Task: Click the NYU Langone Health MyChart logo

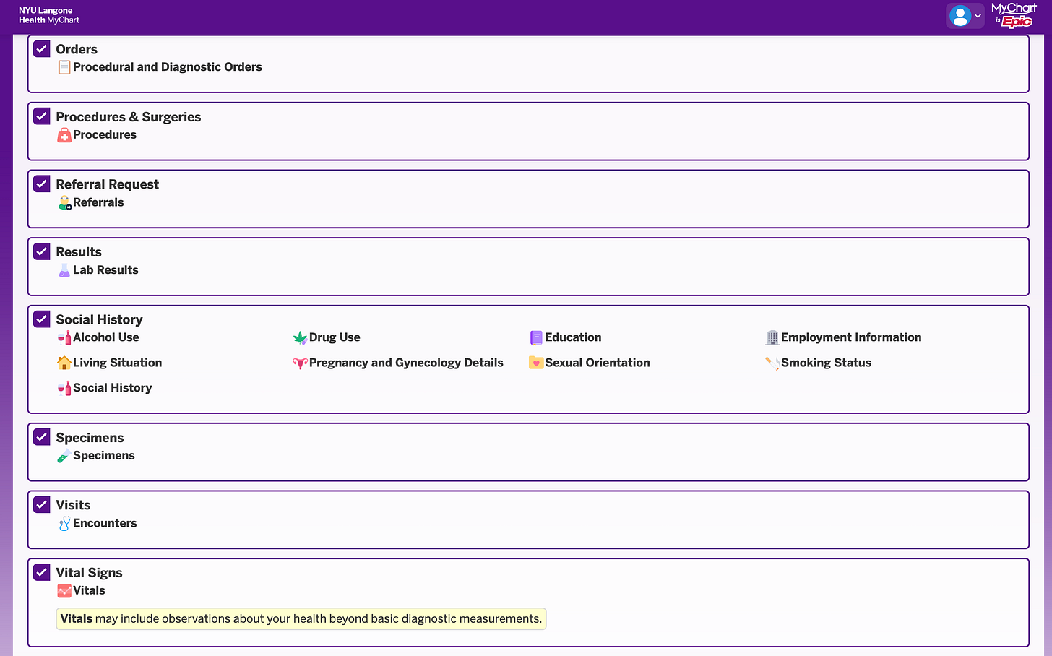Action: click(x=49, y=15)
